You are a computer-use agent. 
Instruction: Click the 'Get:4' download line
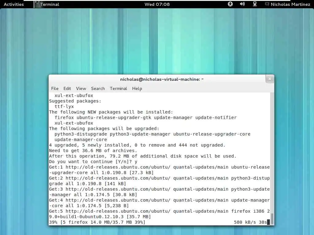(x=159, y=200)
